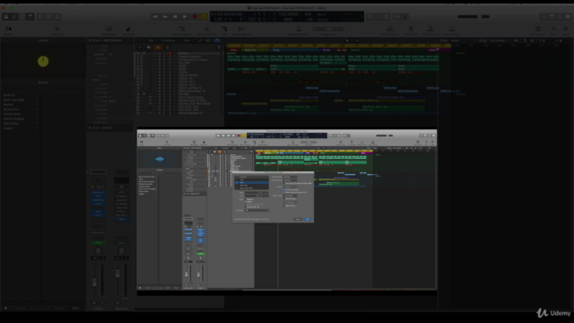Go to beginning of project
Screen dimensions: 574x323
175,16
